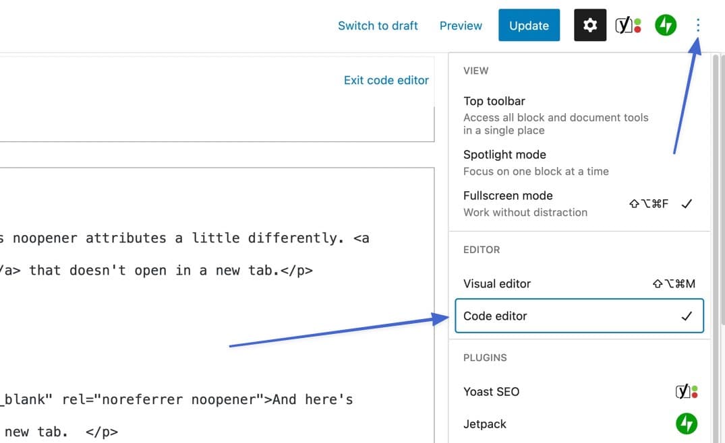Click the Update button
Screen dimensions: 725x443
point(529,25)
